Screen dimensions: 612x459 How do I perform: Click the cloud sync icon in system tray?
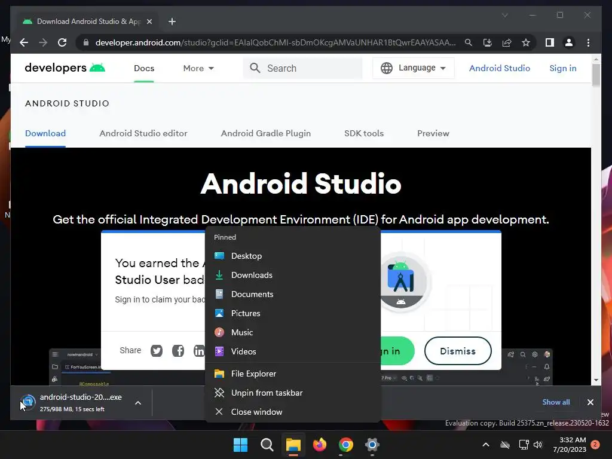(505, 445)
